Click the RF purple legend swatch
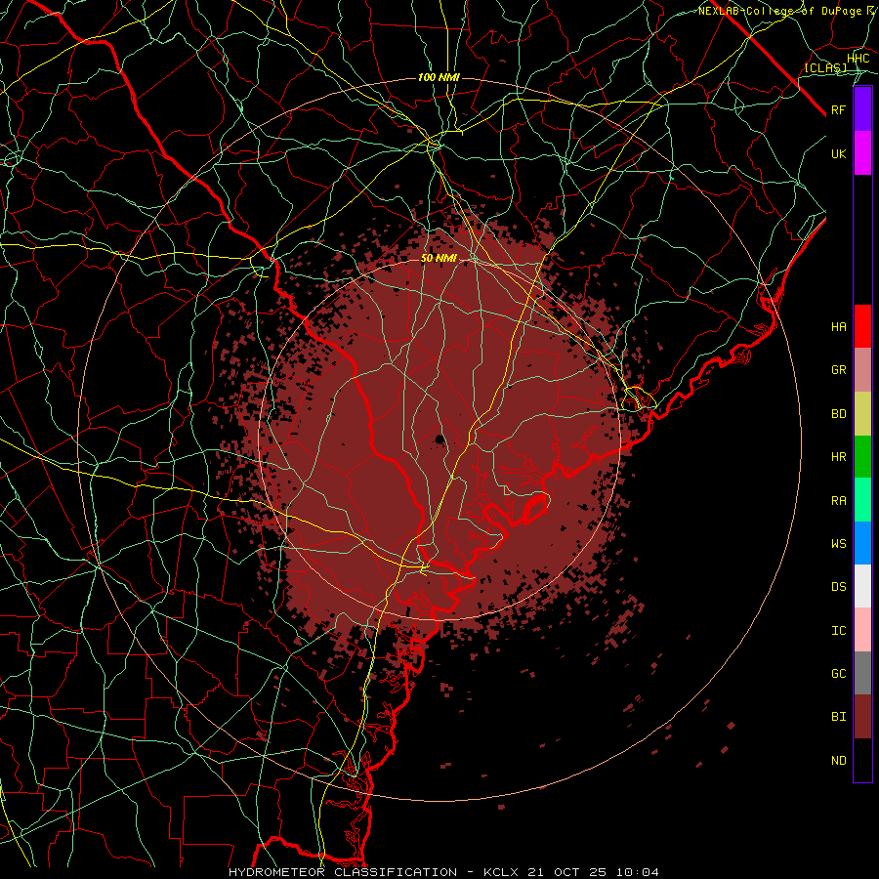This screenshot has width=879, height=879. coord(862,109)
